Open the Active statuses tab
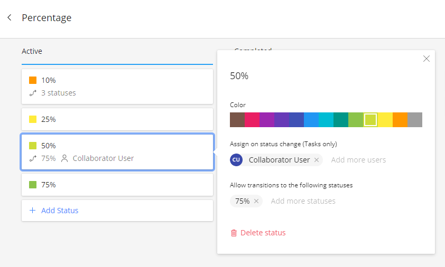 coord(32,51)
